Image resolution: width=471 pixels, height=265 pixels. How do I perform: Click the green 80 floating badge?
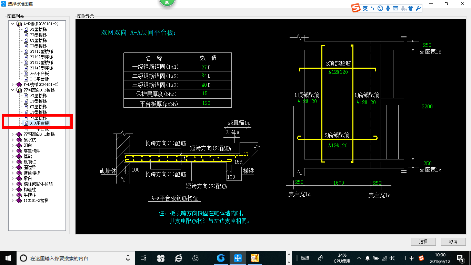[167, 2]
